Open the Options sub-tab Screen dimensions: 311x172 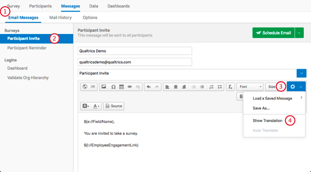[x=90, y=18]
